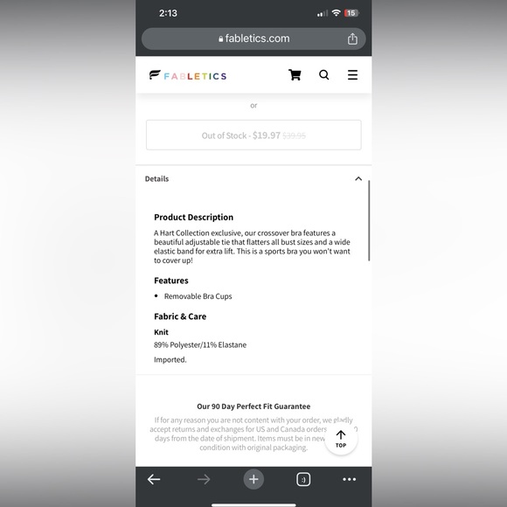Image resolution: width=507 pixels, height=507 pixels.
Task: Tap the share icon in address bar
Action: click(x=352, y=38)
